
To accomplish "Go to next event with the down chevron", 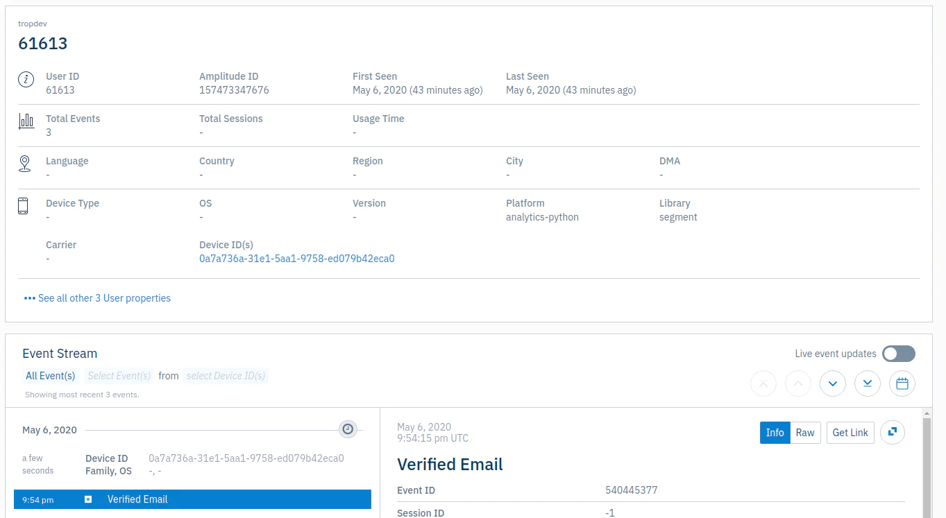I will pos(832,383).
